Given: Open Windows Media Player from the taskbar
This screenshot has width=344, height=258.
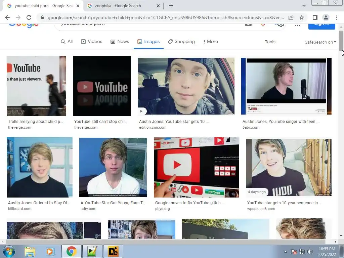Looking at the screenshot, I should point(50,251).
